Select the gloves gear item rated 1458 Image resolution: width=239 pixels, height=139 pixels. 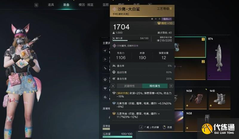click(x=196, y=99)
